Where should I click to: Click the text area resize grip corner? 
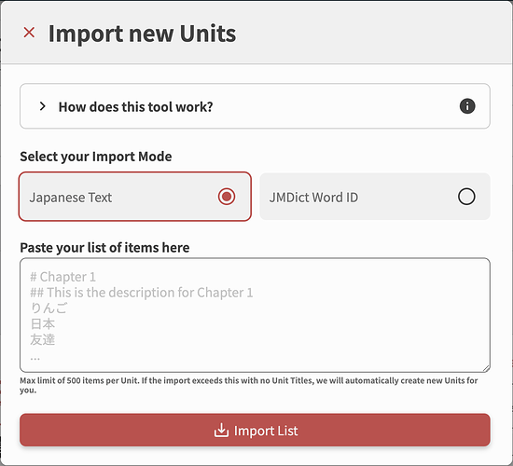pos(486,368)
